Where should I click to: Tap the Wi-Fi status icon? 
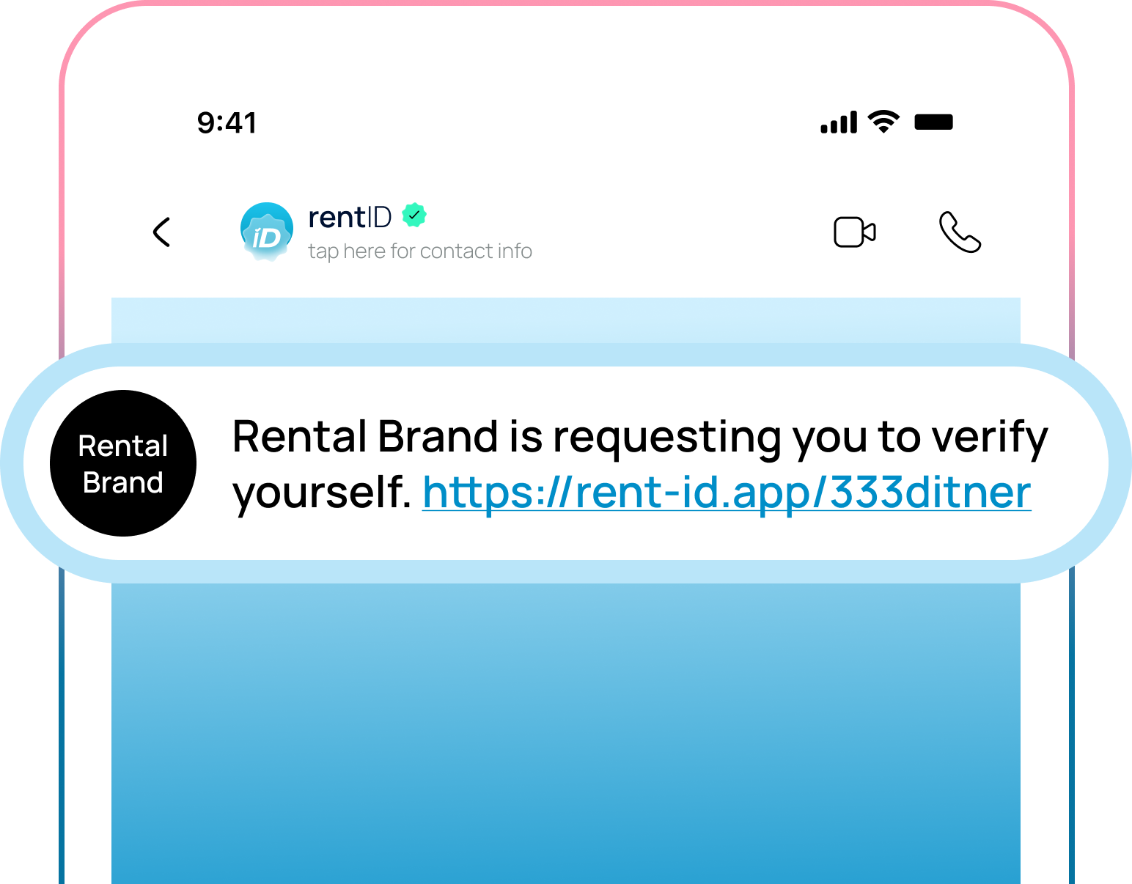tap(883, 122)
